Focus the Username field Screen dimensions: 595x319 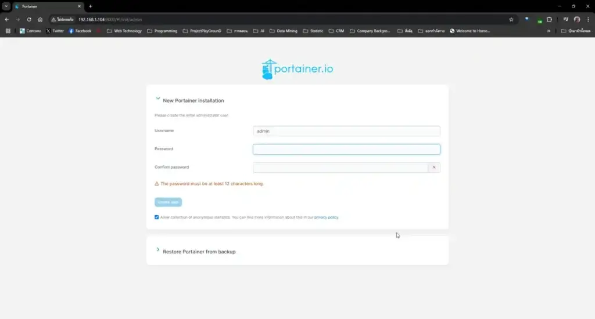[346, 131]
